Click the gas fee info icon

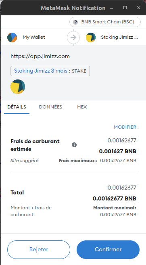coord(74,145)
